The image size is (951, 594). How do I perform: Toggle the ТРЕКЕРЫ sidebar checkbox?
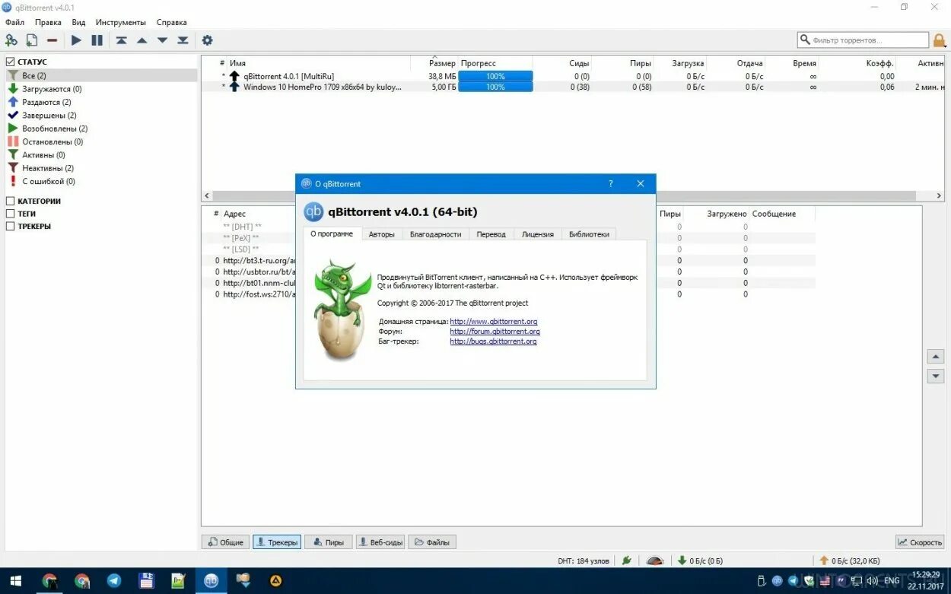tap(10, 226)
